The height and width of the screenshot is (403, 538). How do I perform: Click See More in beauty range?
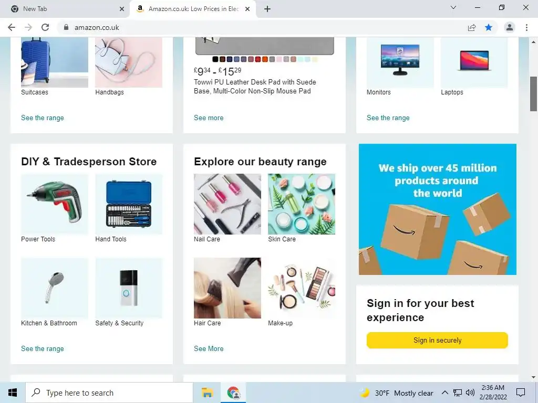click(x=209, y=349)
